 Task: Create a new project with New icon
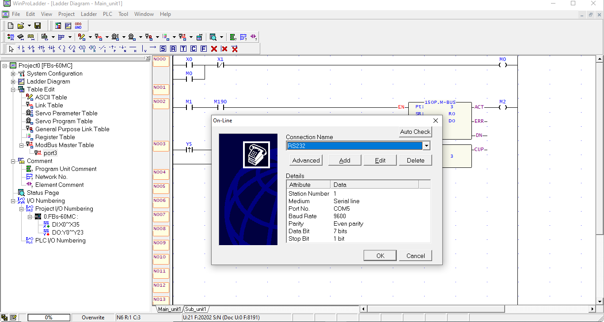11,26
